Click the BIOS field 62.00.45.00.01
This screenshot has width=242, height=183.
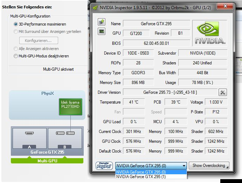[156, 43]
